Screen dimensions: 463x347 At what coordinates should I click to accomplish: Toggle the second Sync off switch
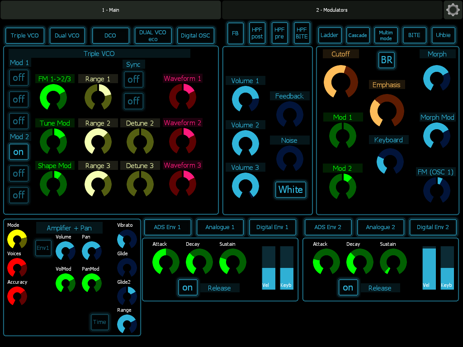[134, 101]
